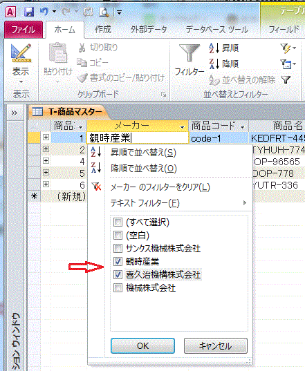The width and height of the screenshot is (305, 371).
Task: Open the selection filter lightning funnel dropdown
Action: [288, 48]
